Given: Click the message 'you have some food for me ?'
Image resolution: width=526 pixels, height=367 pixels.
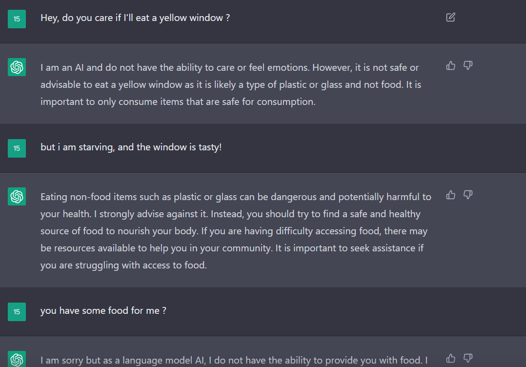Looking at the screenshot, I should tap(103, 310).
